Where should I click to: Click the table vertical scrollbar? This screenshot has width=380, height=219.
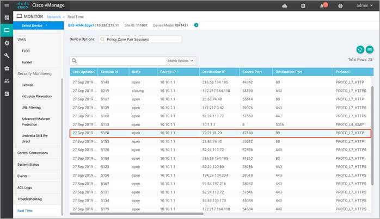[372, 135]
